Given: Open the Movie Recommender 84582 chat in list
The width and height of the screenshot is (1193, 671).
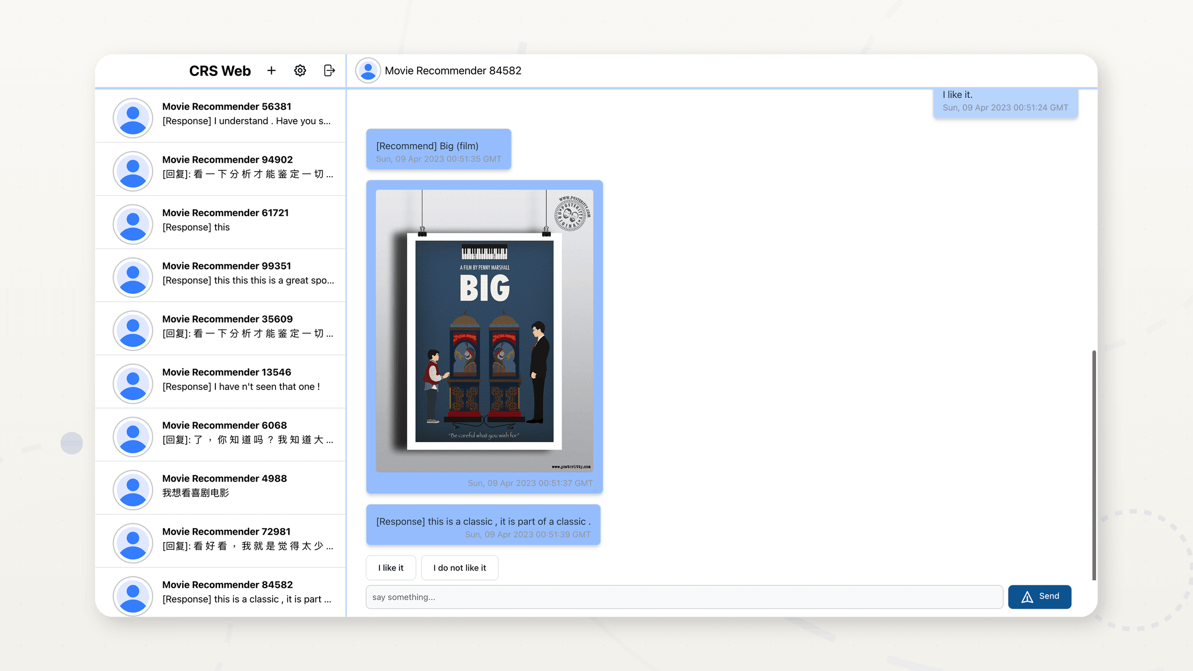Looking at the screenshot, I should point(220,593).
